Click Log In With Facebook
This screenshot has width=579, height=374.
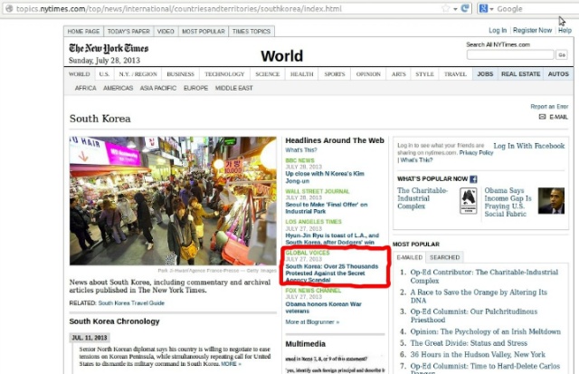point(528,146)
